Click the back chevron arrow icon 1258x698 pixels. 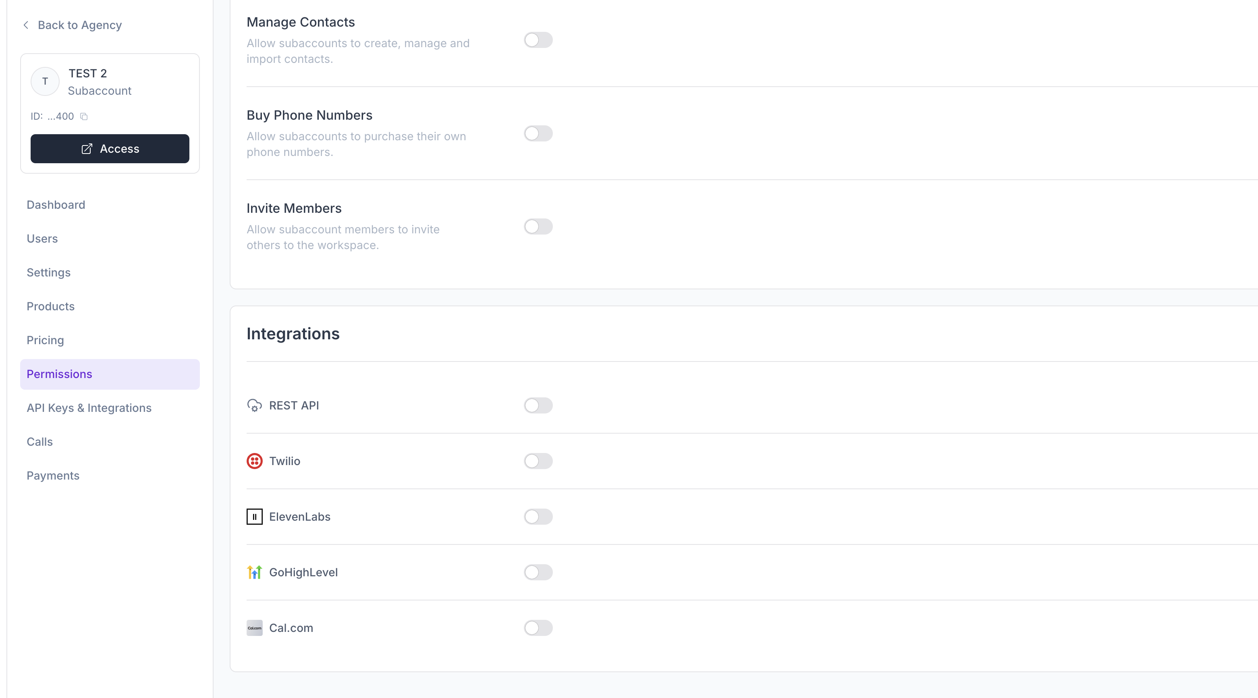click(26, 25)
